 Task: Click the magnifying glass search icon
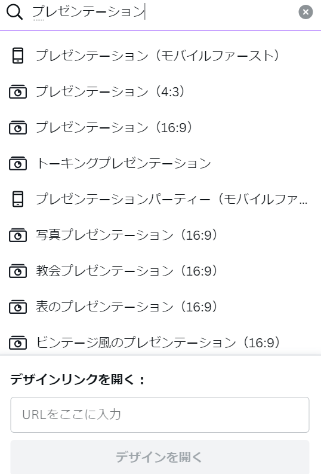coord(14,12)
